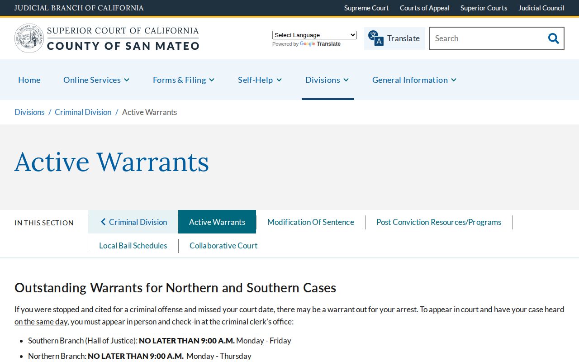
Task: Click the Superior Courts link
Action: click(x=484, y=8)
